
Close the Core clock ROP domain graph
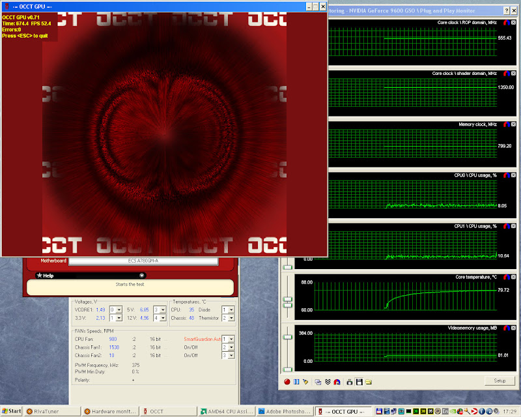click(513, 23)
